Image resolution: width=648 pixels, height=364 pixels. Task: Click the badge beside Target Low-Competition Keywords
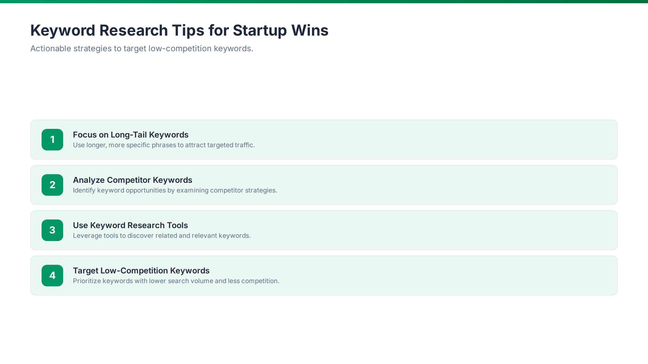52,275
